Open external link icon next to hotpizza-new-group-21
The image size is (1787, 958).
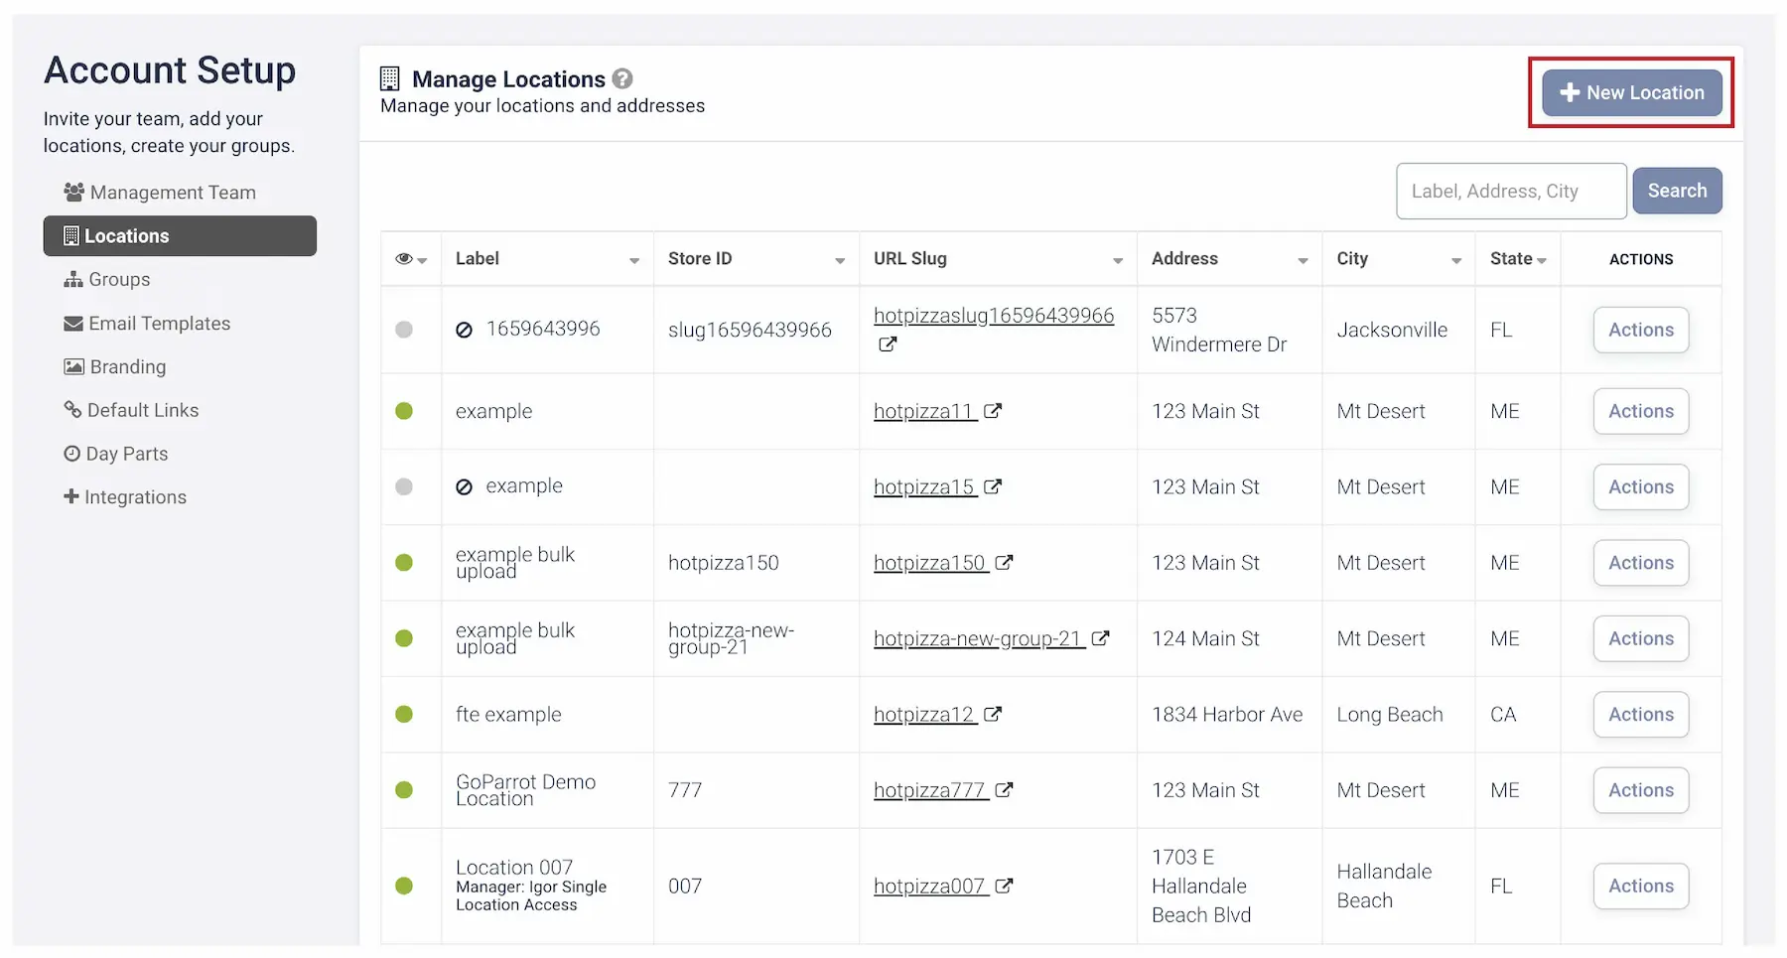point(1100,638)
